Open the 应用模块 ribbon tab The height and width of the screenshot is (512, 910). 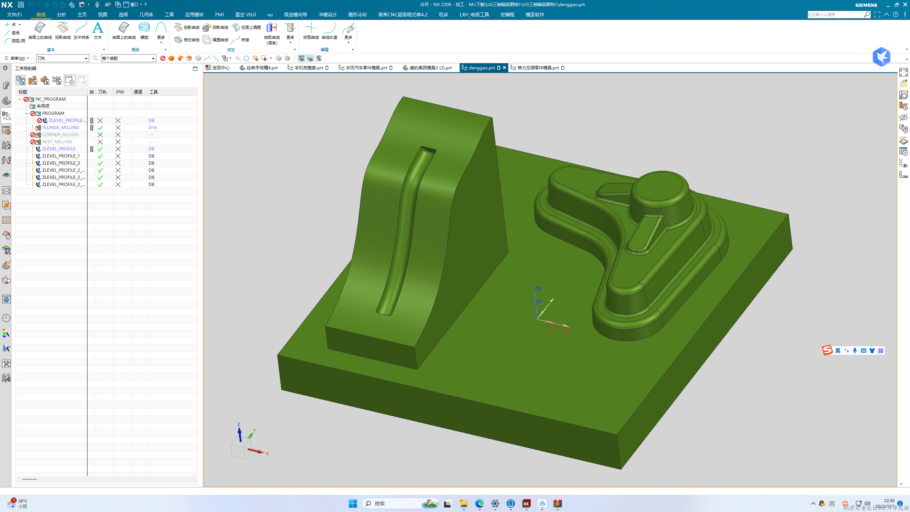[x=194, y=15]
